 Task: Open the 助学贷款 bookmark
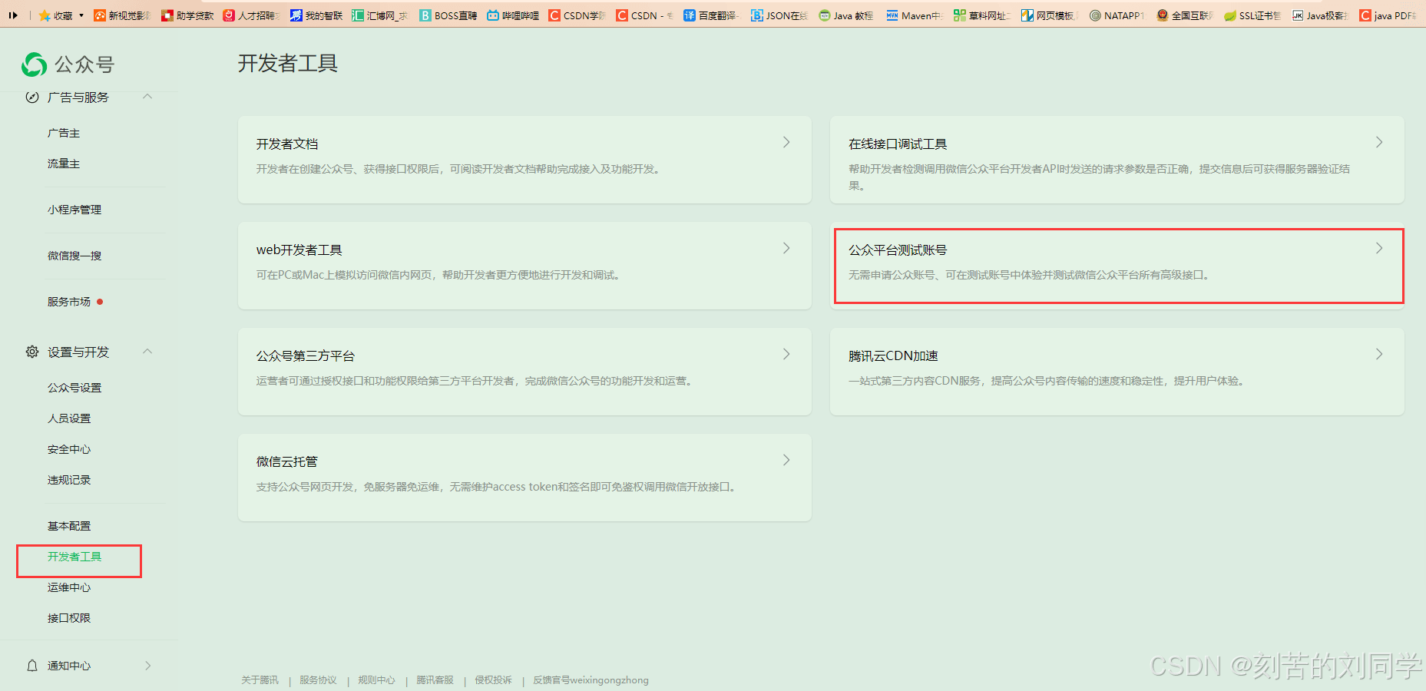[x=187, y=15]
